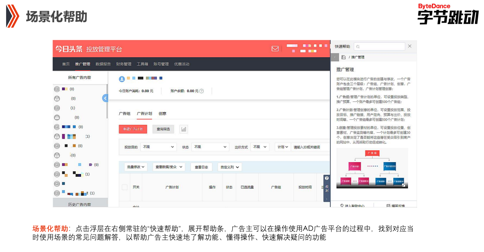This screenshot has height=252, width=484.
Task: Click the bookmark icon beside 推广管理 breadcrumb
Action: point(343,57)
